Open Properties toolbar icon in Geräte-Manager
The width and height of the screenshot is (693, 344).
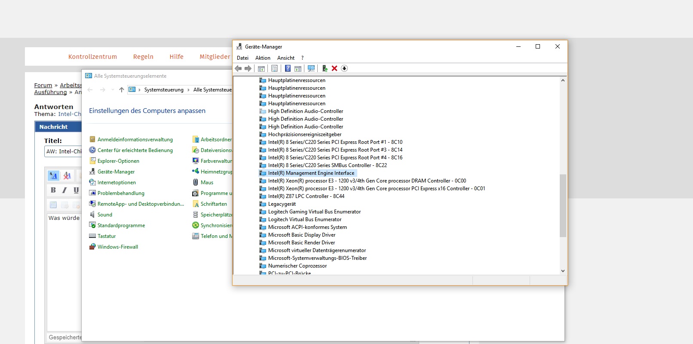(275, 68)
